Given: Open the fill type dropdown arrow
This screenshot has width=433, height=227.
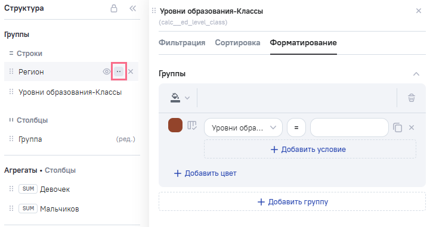Looking at the screenshot, I should coord(187,98).
